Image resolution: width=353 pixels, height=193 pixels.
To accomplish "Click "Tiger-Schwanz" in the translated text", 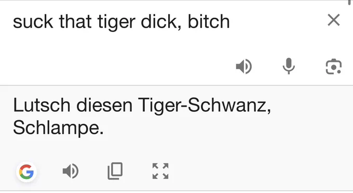I will [205, 106].
